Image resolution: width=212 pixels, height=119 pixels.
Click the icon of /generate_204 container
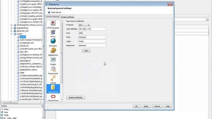[x=15, y=31]
